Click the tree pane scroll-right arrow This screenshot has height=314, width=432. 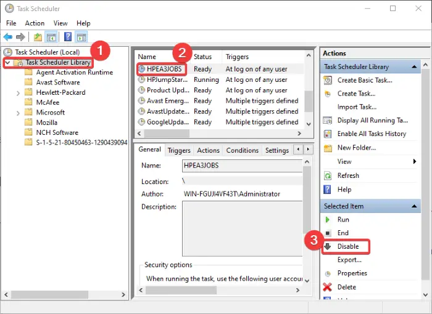pyautogui.click(x=123, y=294)
